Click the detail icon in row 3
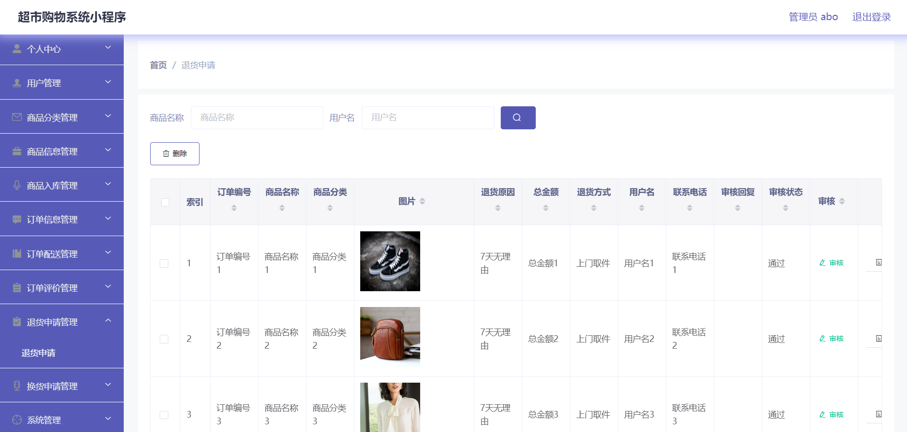 (x=879, y=414)
